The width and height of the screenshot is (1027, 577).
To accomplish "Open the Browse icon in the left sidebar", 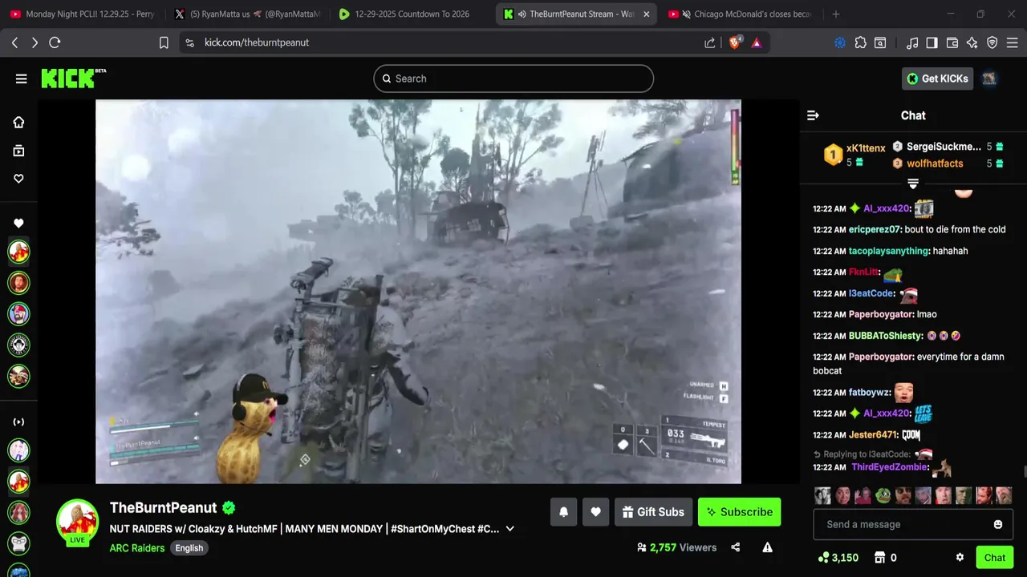I will [18, 151].
